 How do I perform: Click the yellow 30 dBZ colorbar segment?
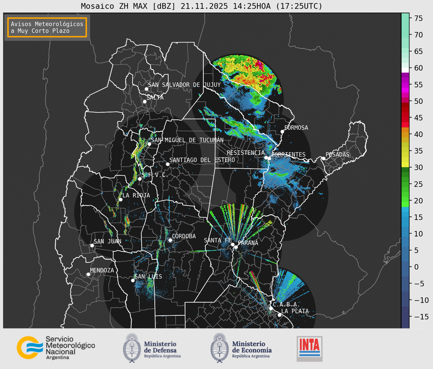click(x=405, y=165)
